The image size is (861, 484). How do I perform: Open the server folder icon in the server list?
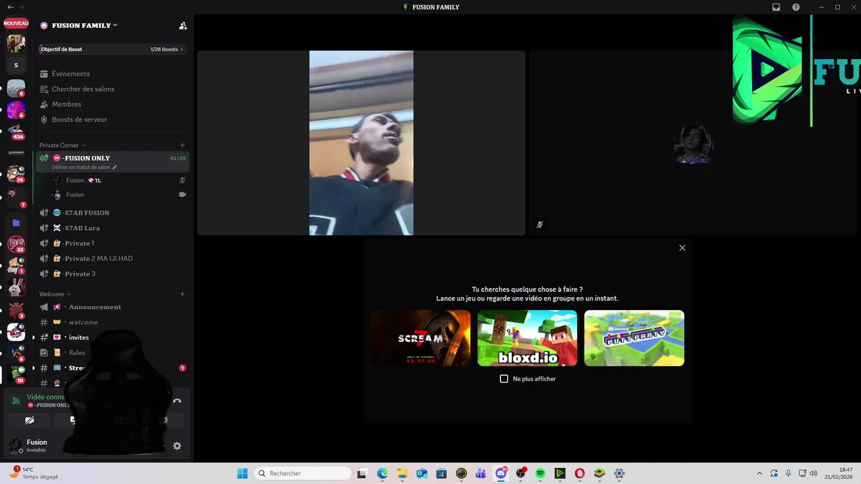pos(16,223)
